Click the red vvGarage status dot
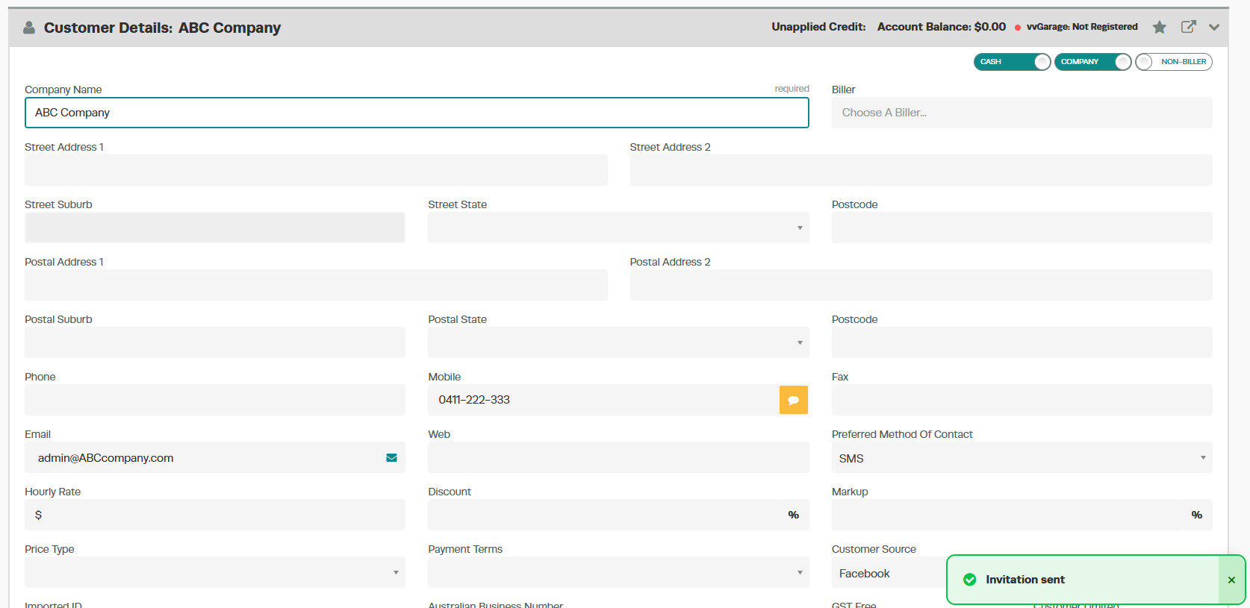 coord(1017,28)
